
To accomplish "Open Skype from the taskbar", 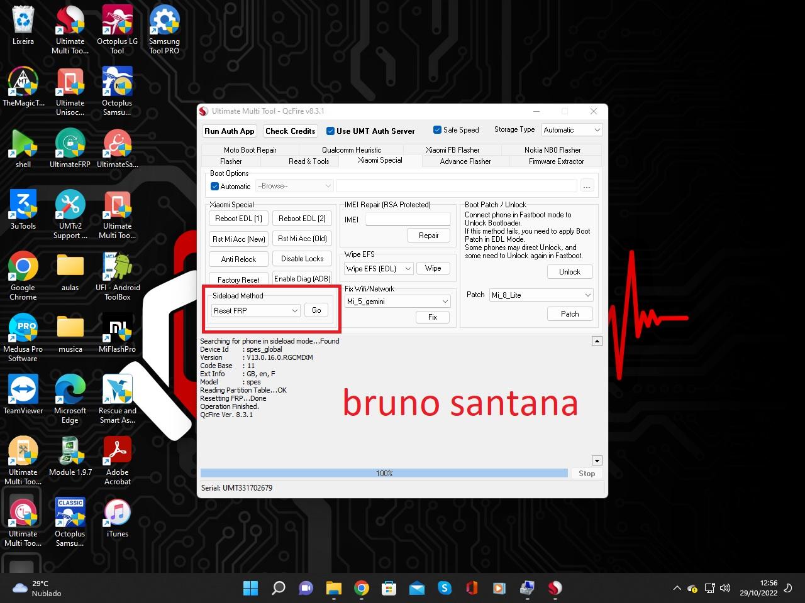I will (445, 588).
